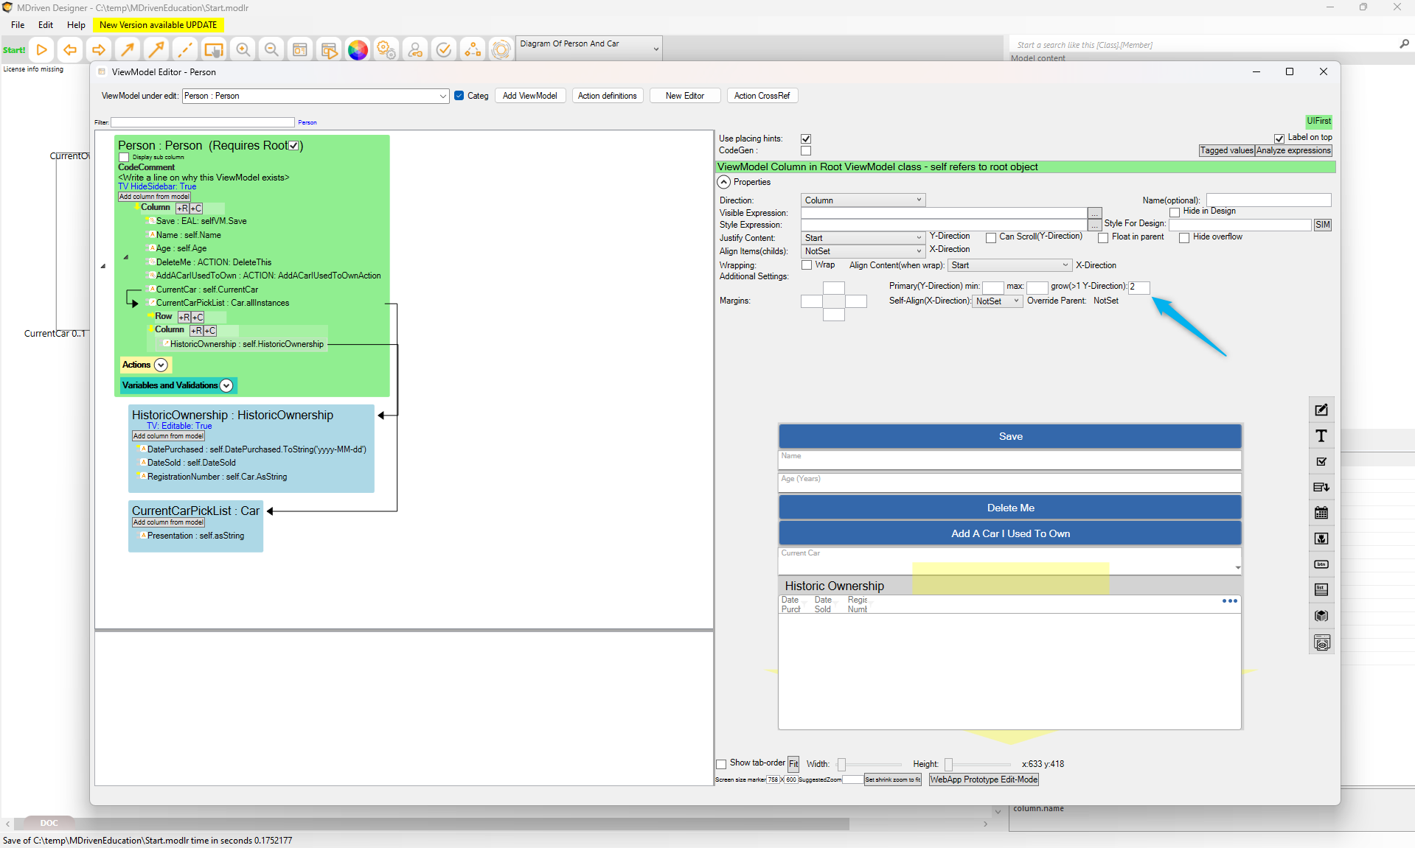
Task: Enable the CodeGen checkbox
Action: coord(806,151)
